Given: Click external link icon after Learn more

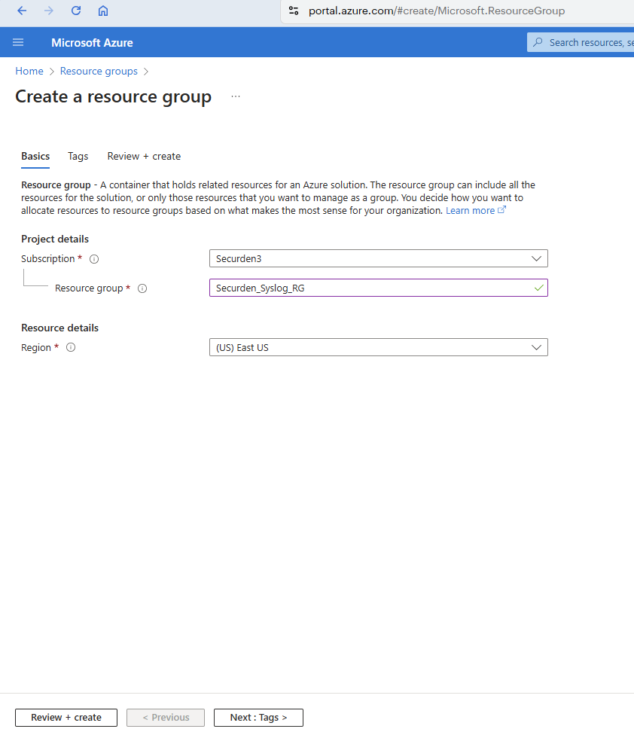Looking at the screenshot, I should pos(502,210).
